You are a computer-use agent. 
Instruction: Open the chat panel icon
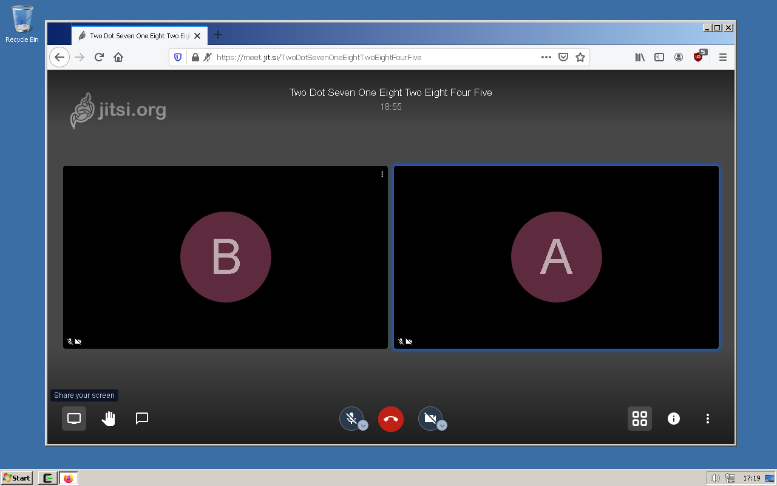[x=142, y=419]
